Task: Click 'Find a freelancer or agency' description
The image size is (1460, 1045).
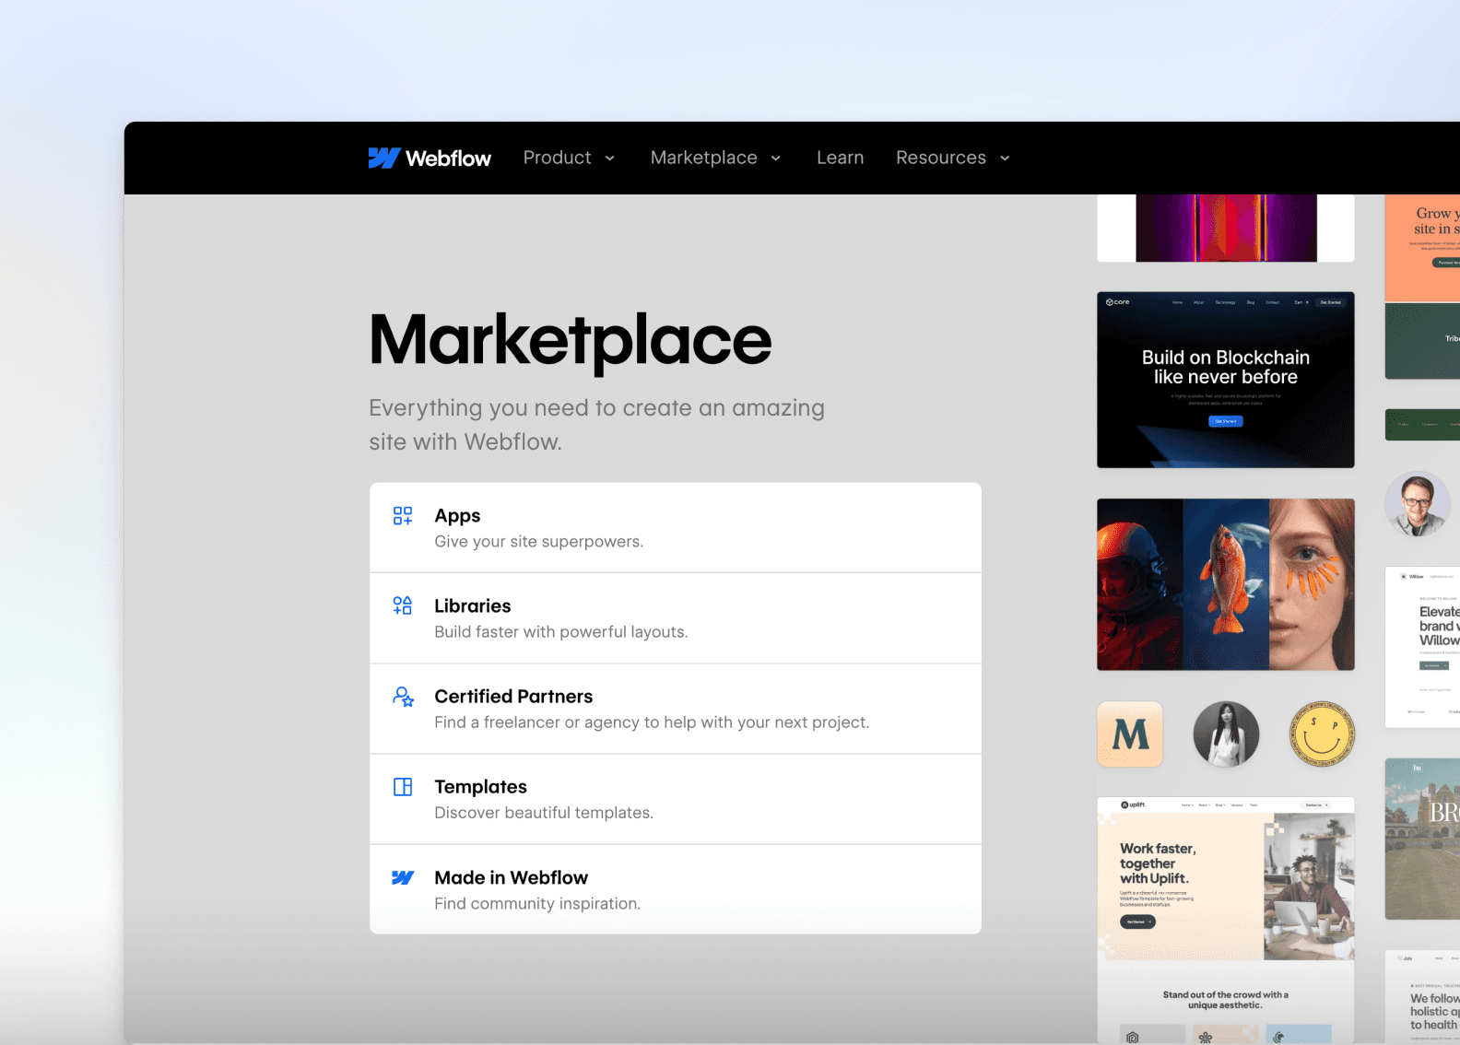Action: 652,722
